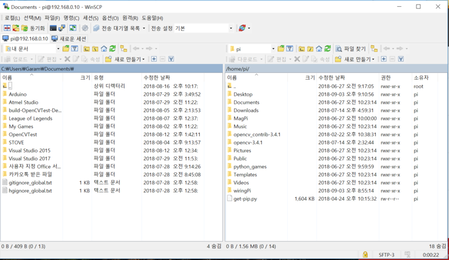The image size is (449, 260).
Task: Expand the pi remote directory dropdown
Action: pyautogui.click(x=273, y=49)
